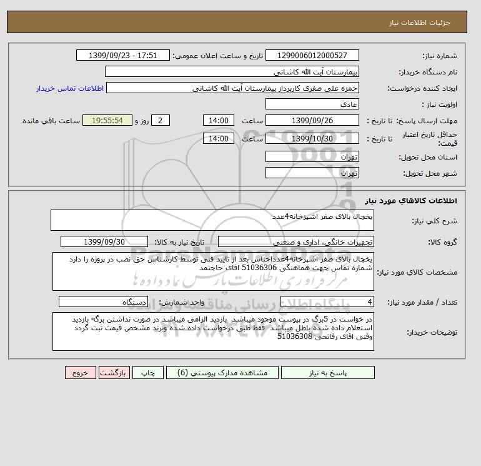Click the label تعداد / مقدار مورد نیاز
The height and width of the screenshot is (466, 481).
pyautogui.click(x=422, y=302)
